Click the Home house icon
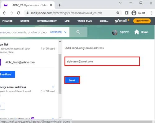This screenshot has height=123, width=155. click(137, 32)
